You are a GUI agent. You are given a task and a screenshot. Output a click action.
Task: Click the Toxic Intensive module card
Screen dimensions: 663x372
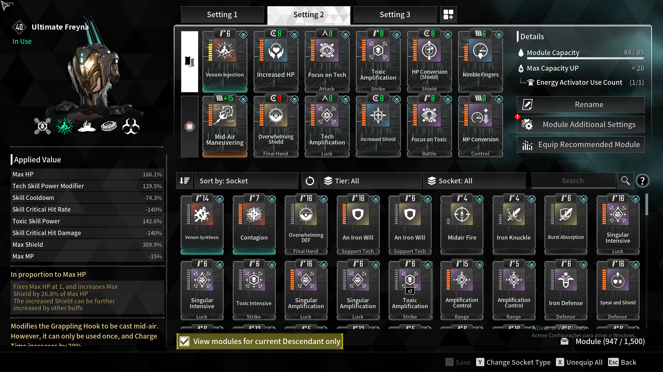(254, 290)
